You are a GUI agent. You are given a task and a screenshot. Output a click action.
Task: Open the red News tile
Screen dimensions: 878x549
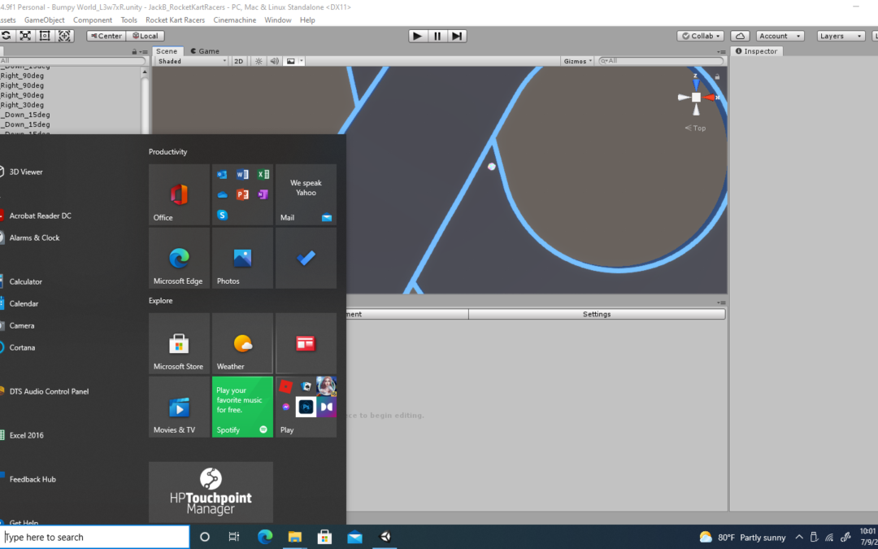coord(306,343)
